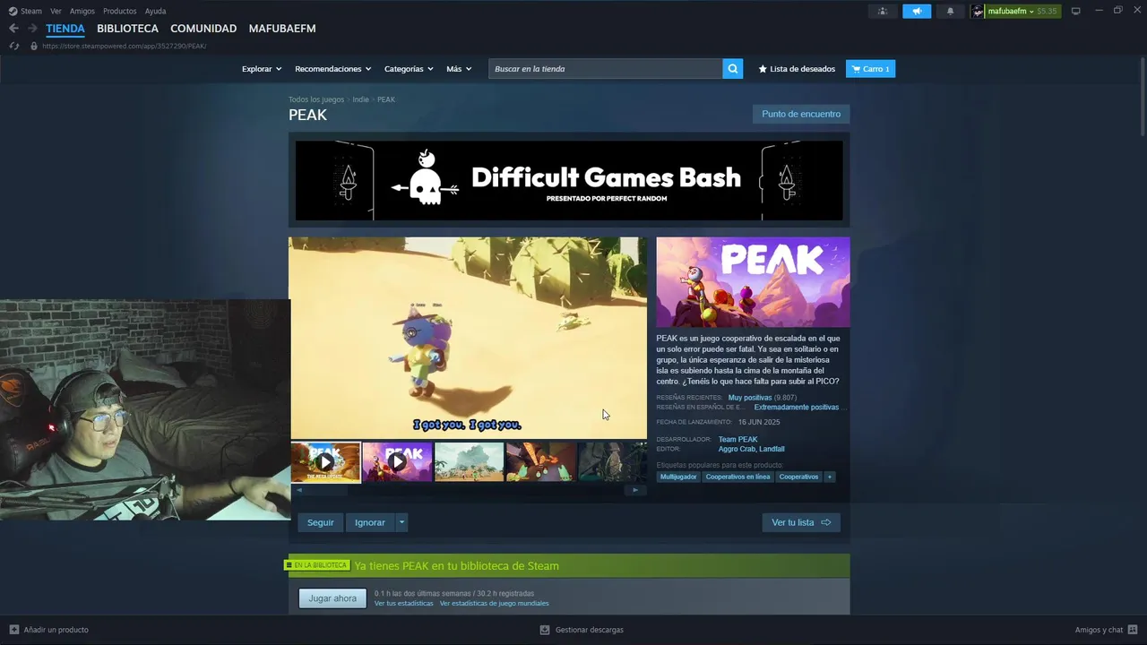Image resolution: width=1147 pixels, height=645 pixels.
Task: Click the mafubaefm profile avatar
Action: click(978, 11)
